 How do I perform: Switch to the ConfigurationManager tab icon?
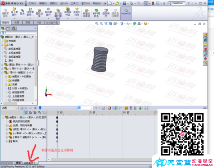pyautogui.click(x=14, y=29)
